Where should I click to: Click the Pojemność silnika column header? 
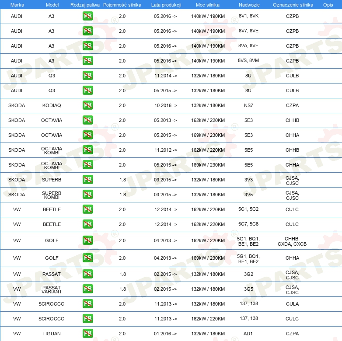tap(122, 5)
